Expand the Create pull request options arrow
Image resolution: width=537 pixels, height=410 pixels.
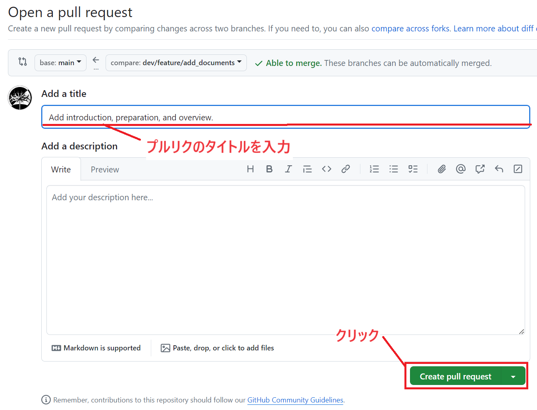[513, 376]
